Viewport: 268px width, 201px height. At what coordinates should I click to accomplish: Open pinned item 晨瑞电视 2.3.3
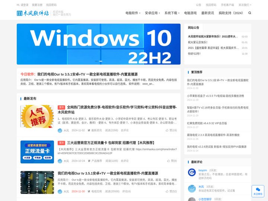(213, 135)
